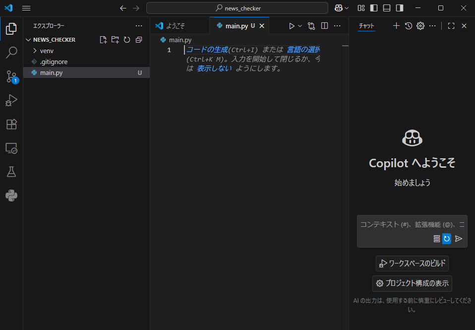Create a new folder in NEWS_CHECKER
Image resolution: width=475 pixels, height=330 pixels.
point(115,40)
